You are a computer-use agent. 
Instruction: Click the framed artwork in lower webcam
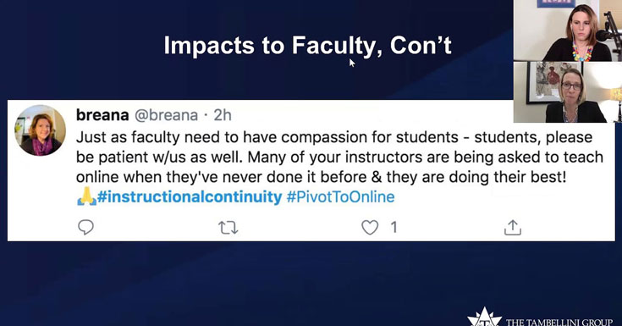544,83
